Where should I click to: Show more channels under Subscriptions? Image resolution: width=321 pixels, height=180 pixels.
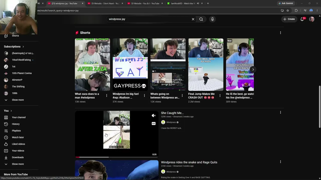[18, 100]
